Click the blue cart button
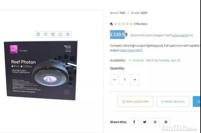 pyautogui.click(x=197, y=101)
